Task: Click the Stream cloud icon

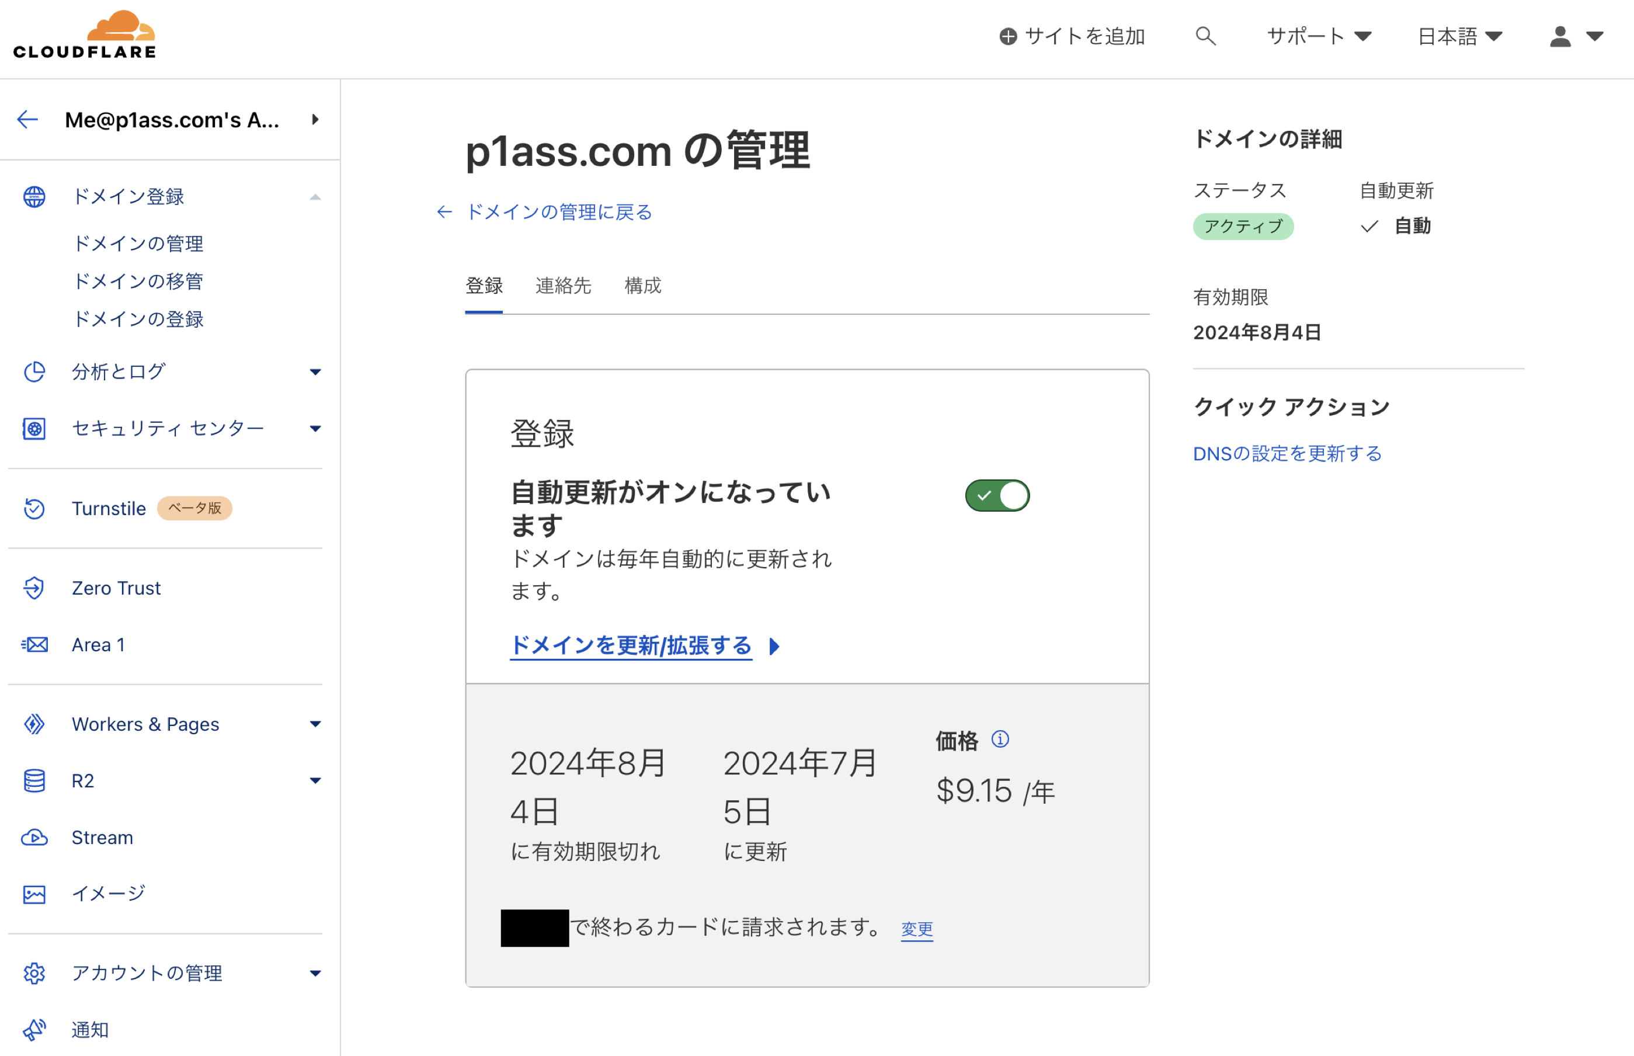Action: (34, 837)
